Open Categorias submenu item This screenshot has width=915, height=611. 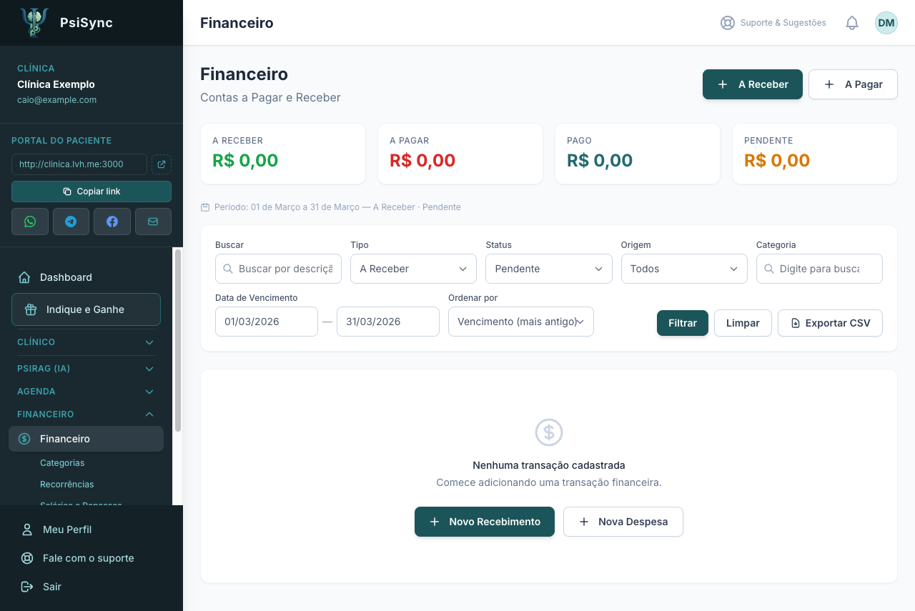62,463
